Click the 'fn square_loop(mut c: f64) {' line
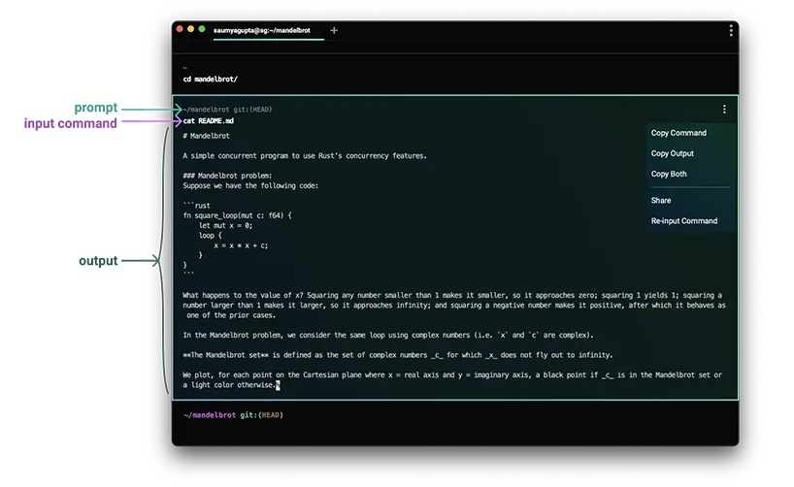Viewport: 794px width, 487px height. 238,215
